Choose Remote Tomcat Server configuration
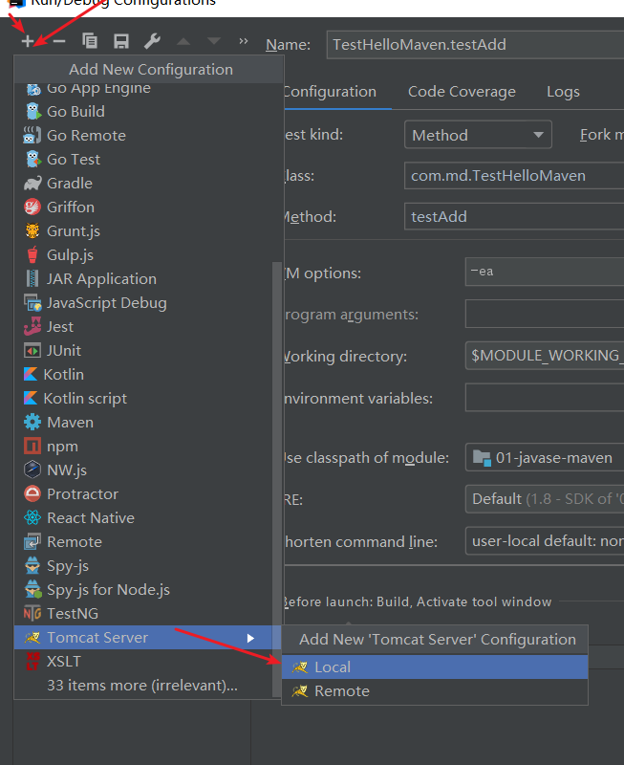 point(341,690)
